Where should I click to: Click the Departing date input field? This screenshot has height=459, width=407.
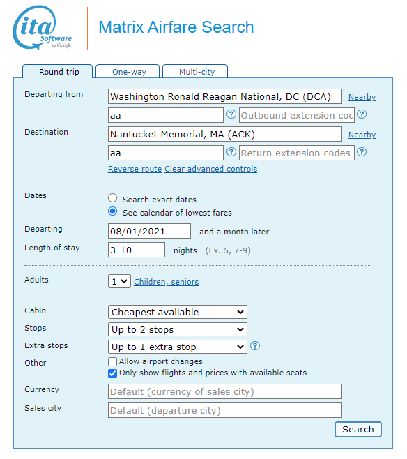[x=149, y=231]
